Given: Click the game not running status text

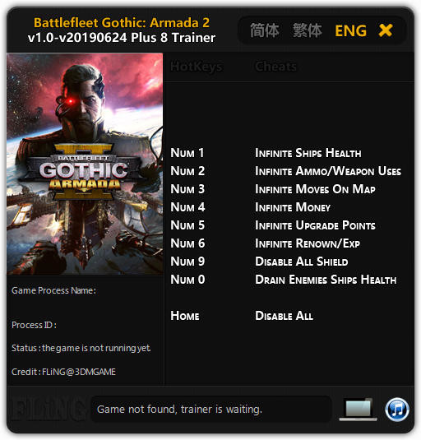Looking at the screenshot, I should [x=81, y=348].
